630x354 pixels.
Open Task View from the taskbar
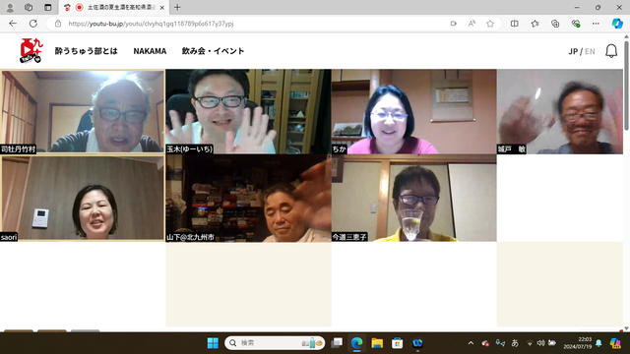[337, 343]
